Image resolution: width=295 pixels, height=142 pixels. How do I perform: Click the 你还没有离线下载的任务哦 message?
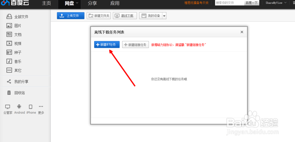pyautogui.click(x=169, y=79)
